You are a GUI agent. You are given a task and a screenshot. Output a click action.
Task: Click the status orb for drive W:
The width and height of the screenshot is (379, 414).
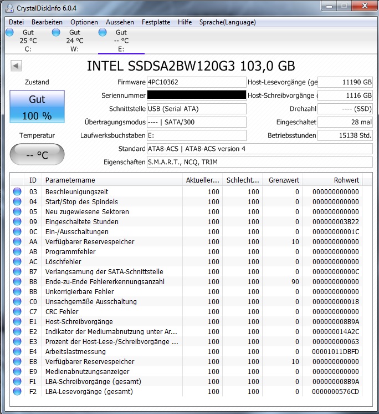tap(56, 33)
